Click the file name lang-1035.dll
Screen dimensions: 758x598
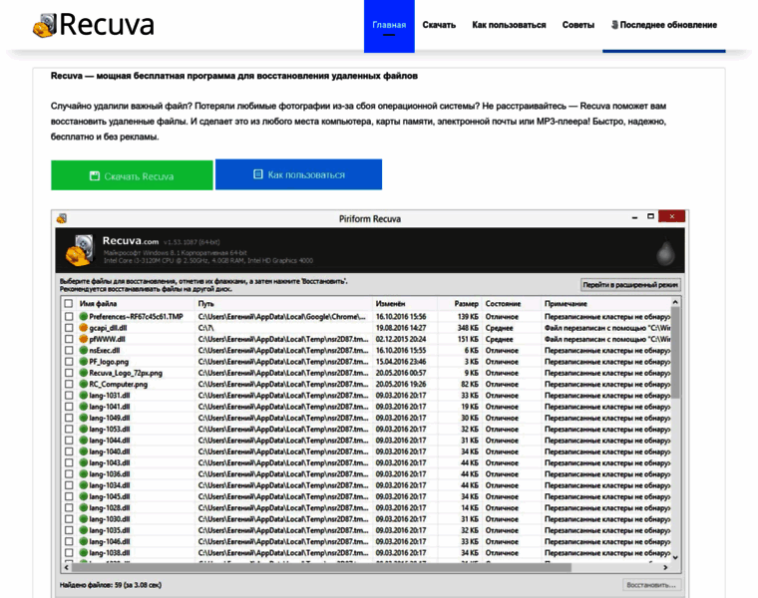(110, 530)
